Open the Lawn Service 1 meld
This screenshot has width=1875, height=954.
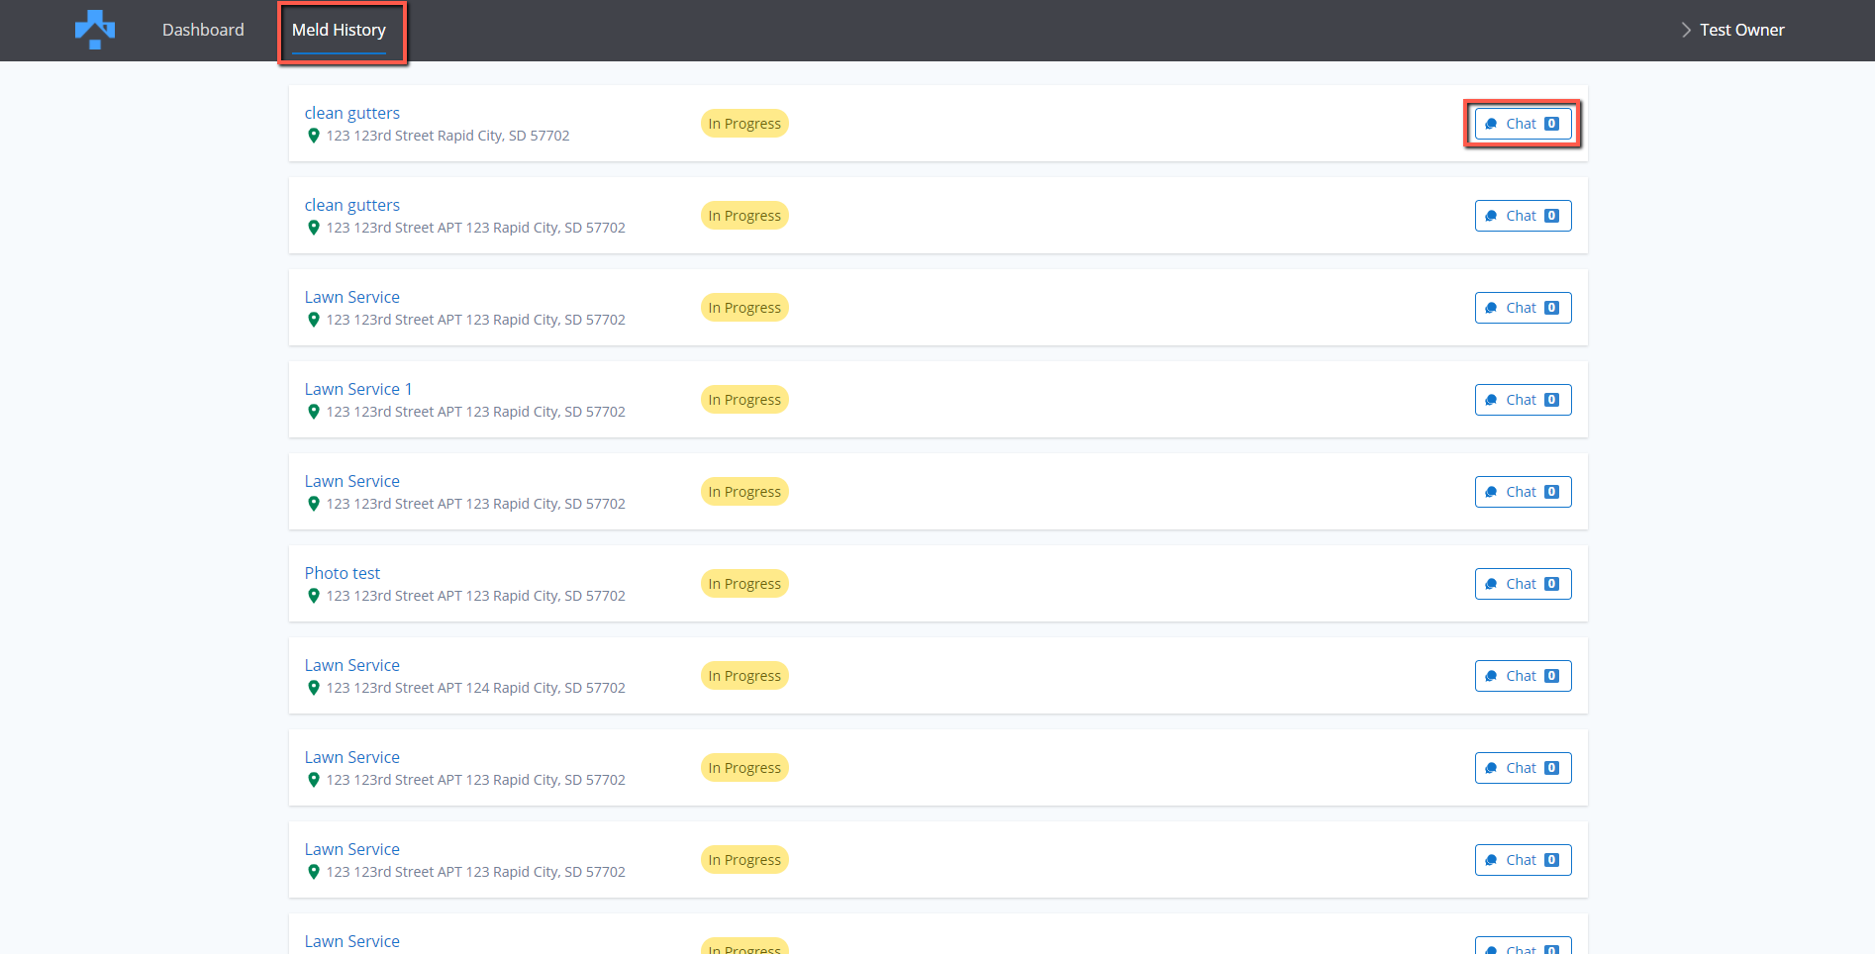(x=357, y=389)
